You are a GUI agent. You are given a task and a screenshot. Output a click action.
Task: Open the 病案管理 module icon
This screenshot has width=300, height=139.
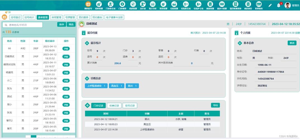click(210, 4)
